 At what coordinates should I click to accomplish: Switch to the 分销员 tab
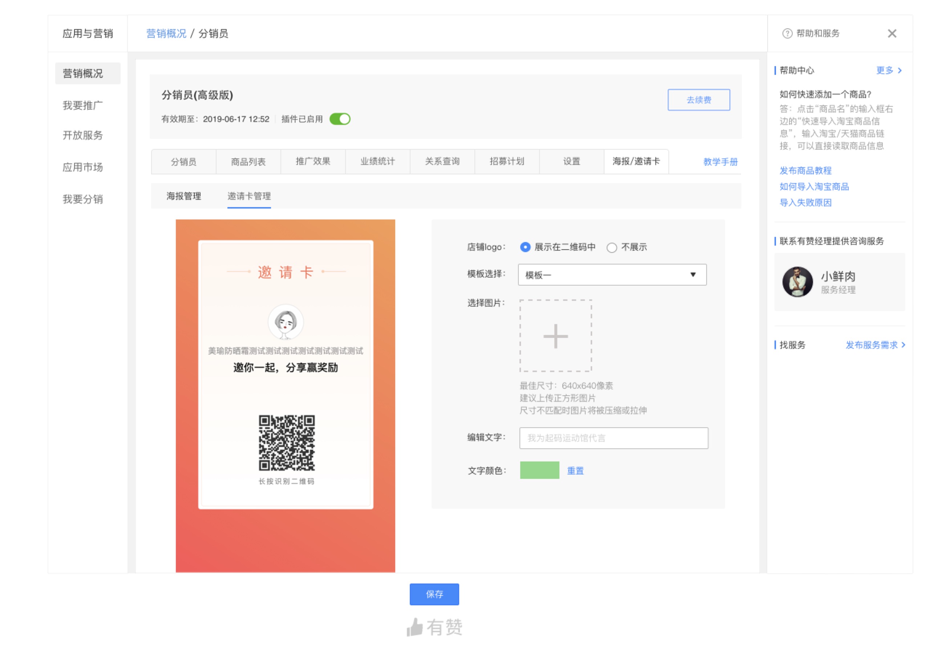pos(183,162)
